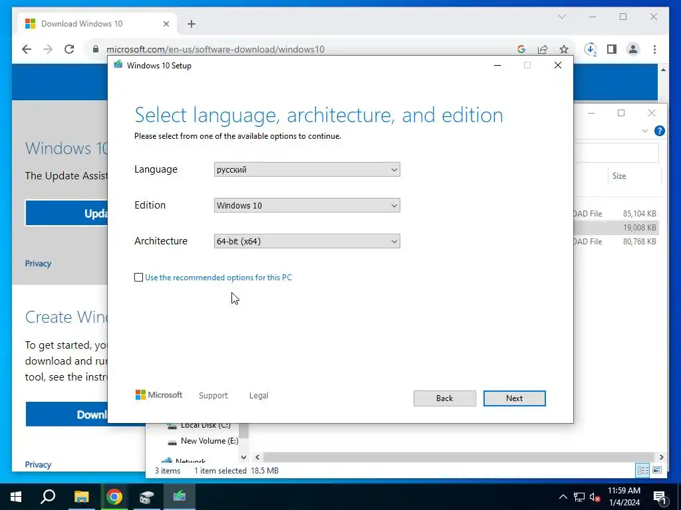Open the File Explorer help icon

click(x=659, y=131)
